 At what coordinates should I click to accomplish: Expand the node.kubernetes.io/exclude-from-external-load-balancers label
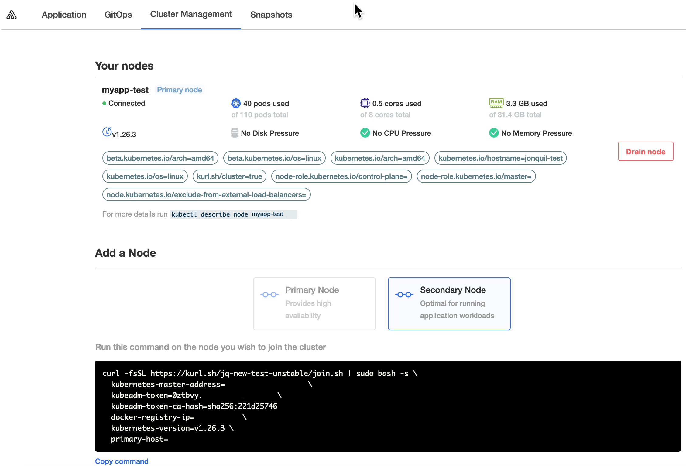[x=206, y=194]
